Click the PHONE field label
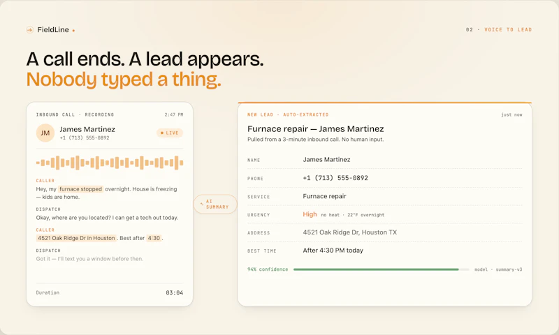This screenshot has height=335, width=559. tap(255, 179)
